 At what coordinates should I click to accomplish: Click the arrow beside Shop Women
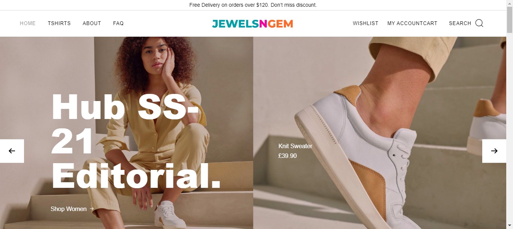pos(92,209)
